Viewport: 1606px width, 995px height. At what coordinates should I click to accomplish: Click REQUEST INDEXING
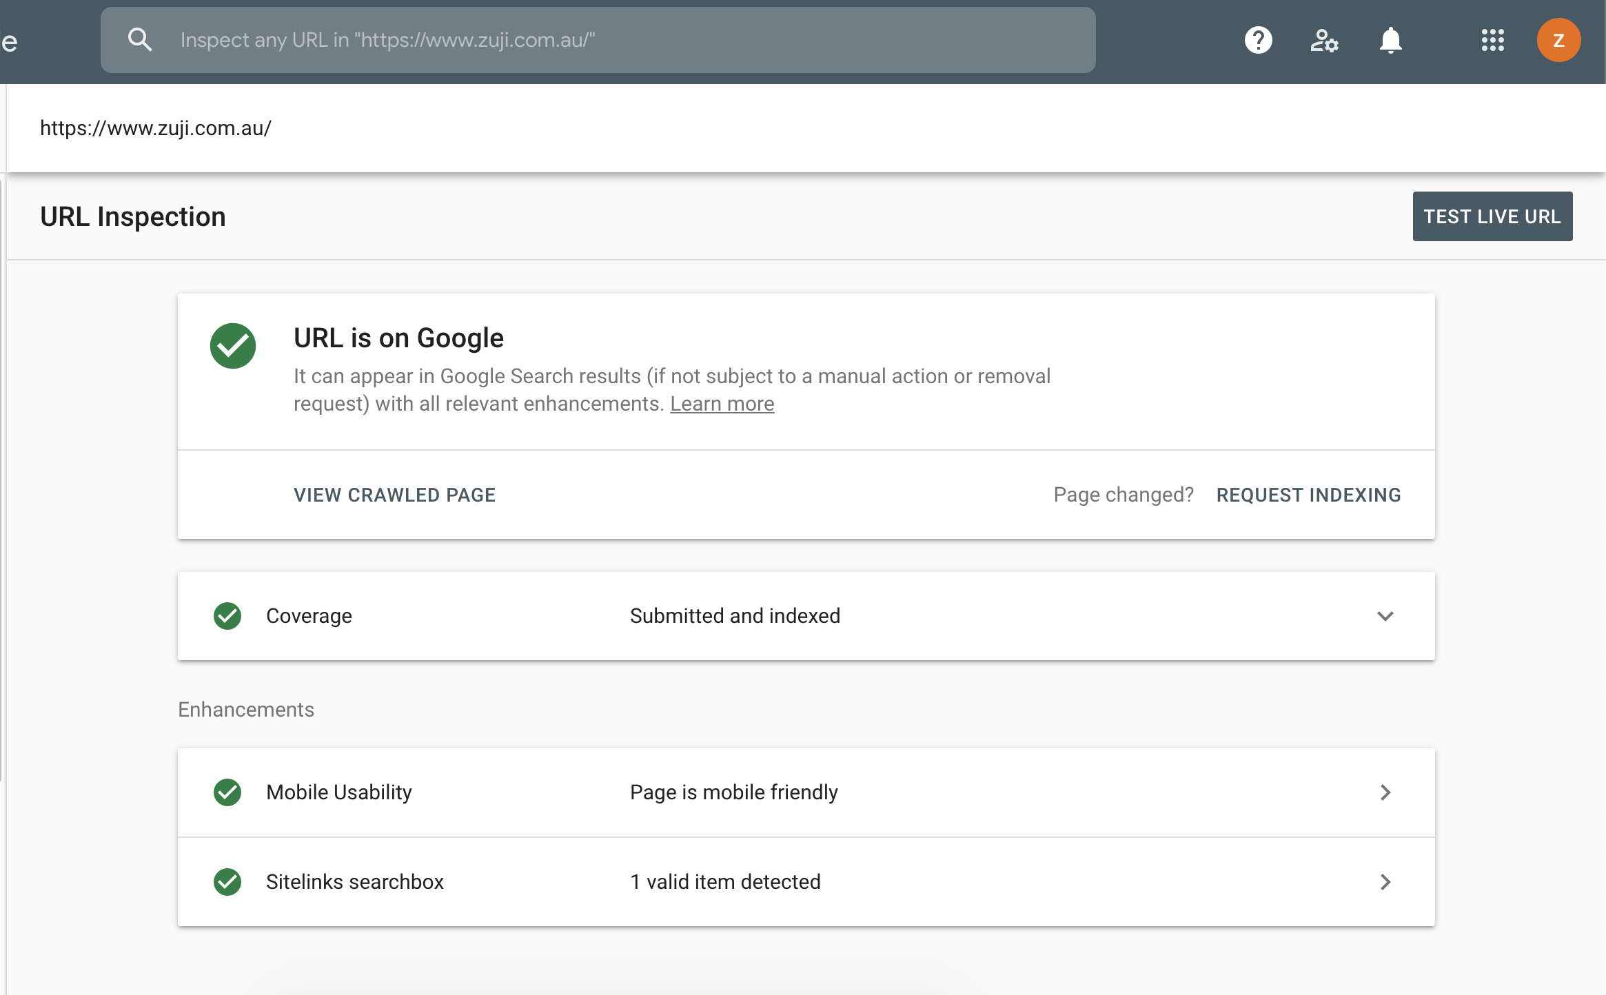point(1308,495)
